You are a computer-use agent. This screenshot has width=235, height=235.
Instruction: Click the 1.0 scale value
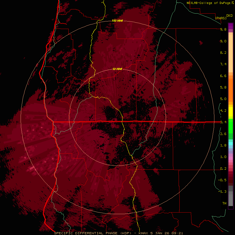223,157
